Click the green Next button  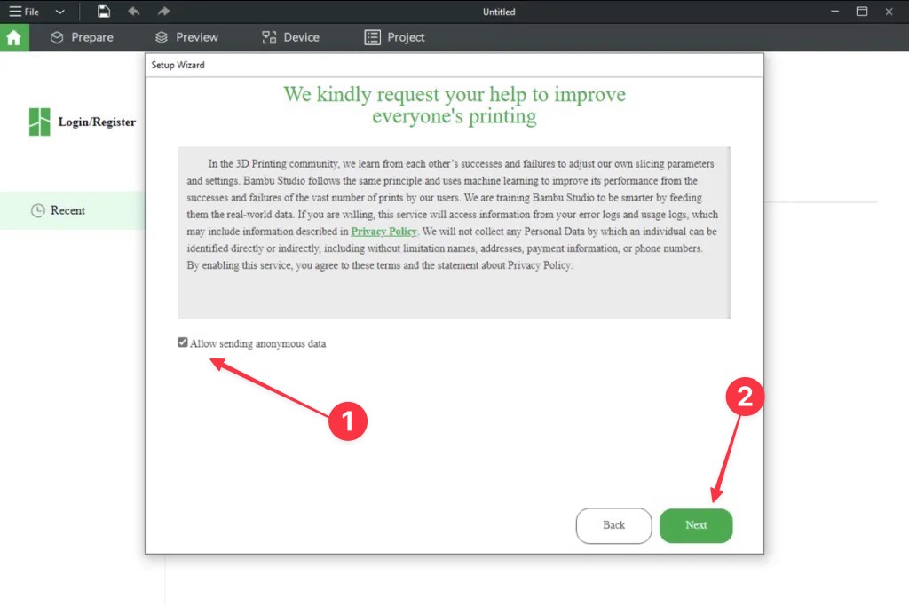[x=696, y=525]
